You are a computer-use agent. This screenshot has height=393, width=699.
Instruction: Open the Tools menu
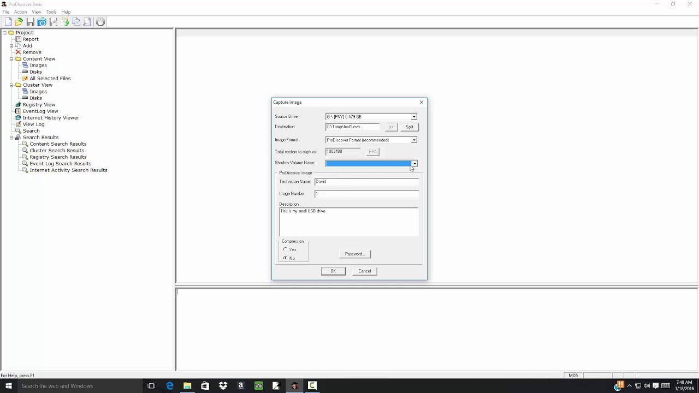[51, 12]
